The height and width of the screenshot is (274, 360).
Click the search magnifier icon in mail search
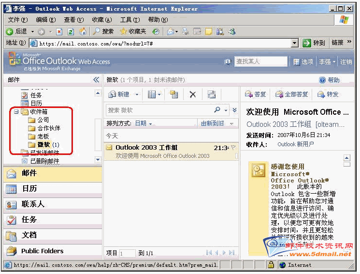(218, 110)
